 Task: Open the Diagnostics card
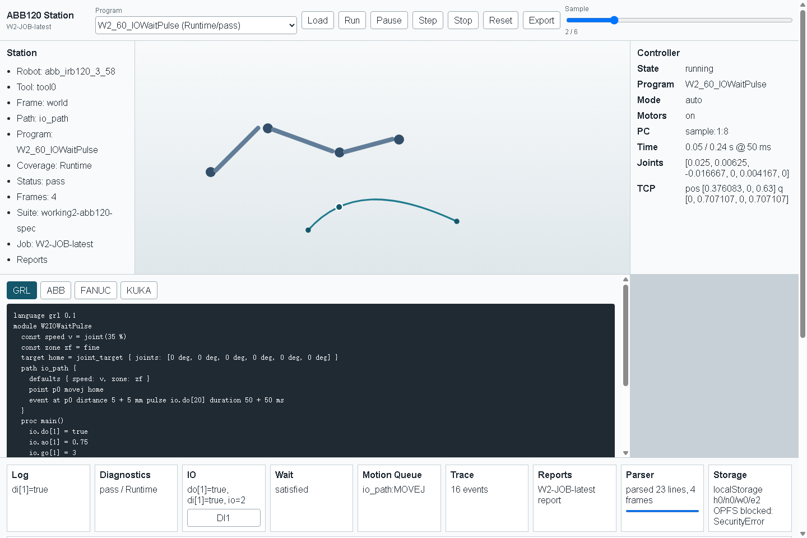click(136, 498)
